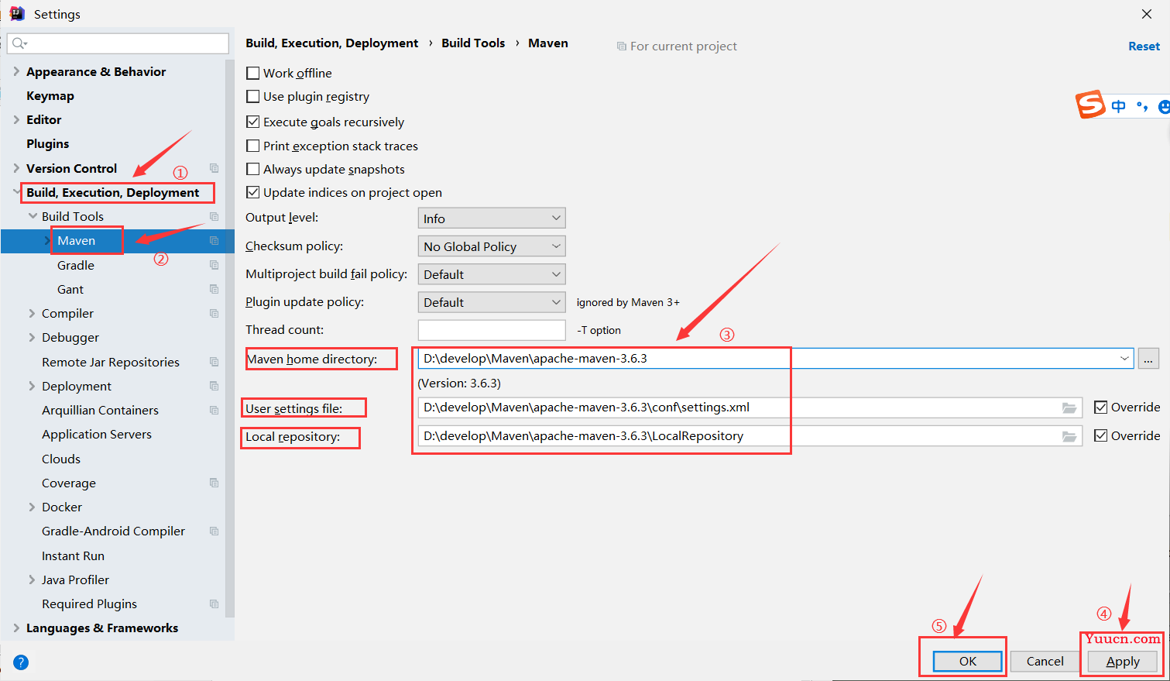The height and width of the screenshot is (681, 1170).
Task: Click the project-level icon beside Build Tools
Action: pyautogui.click(x=214, y=216)
